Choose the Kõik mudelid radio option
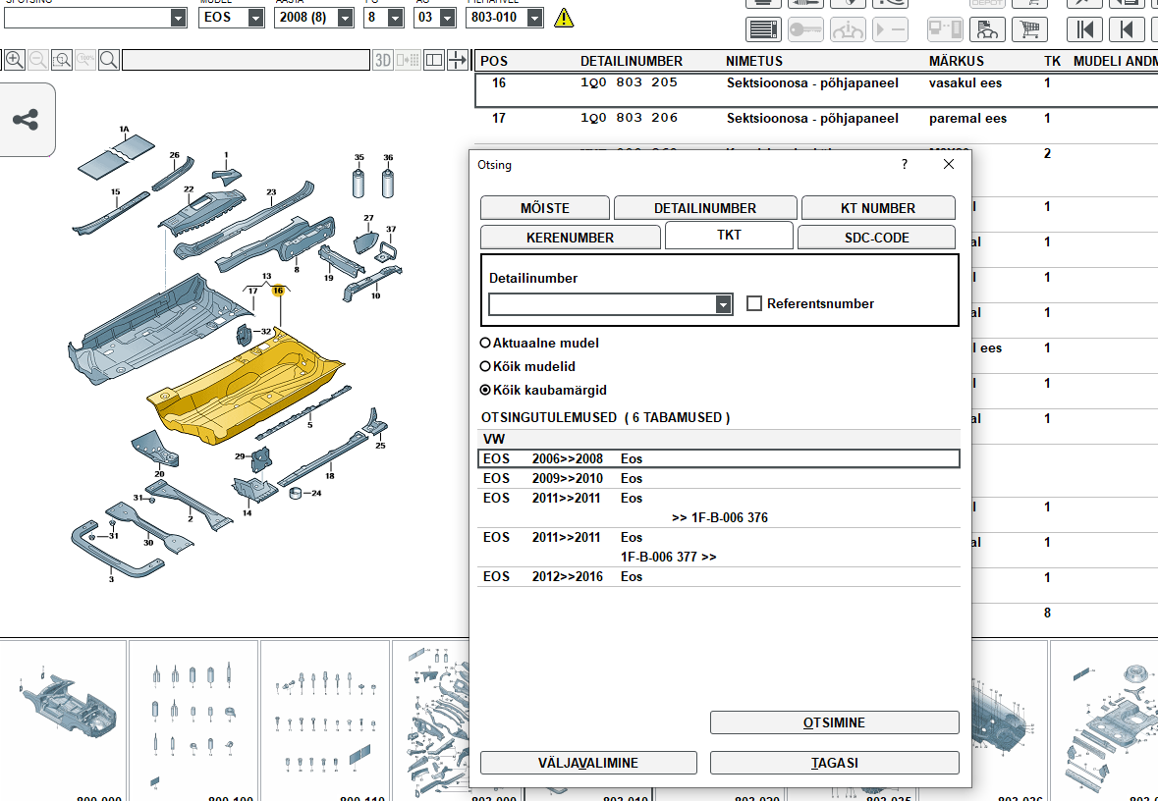Image resolution: width=1158 pixels, height=801 pixels. [485, 366]
